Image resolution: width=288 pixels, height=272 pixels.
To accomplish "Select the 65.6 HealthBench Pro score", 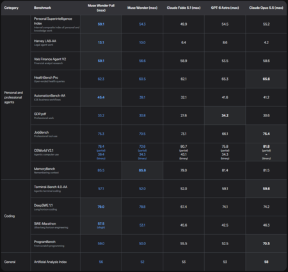I will [266, 79].
